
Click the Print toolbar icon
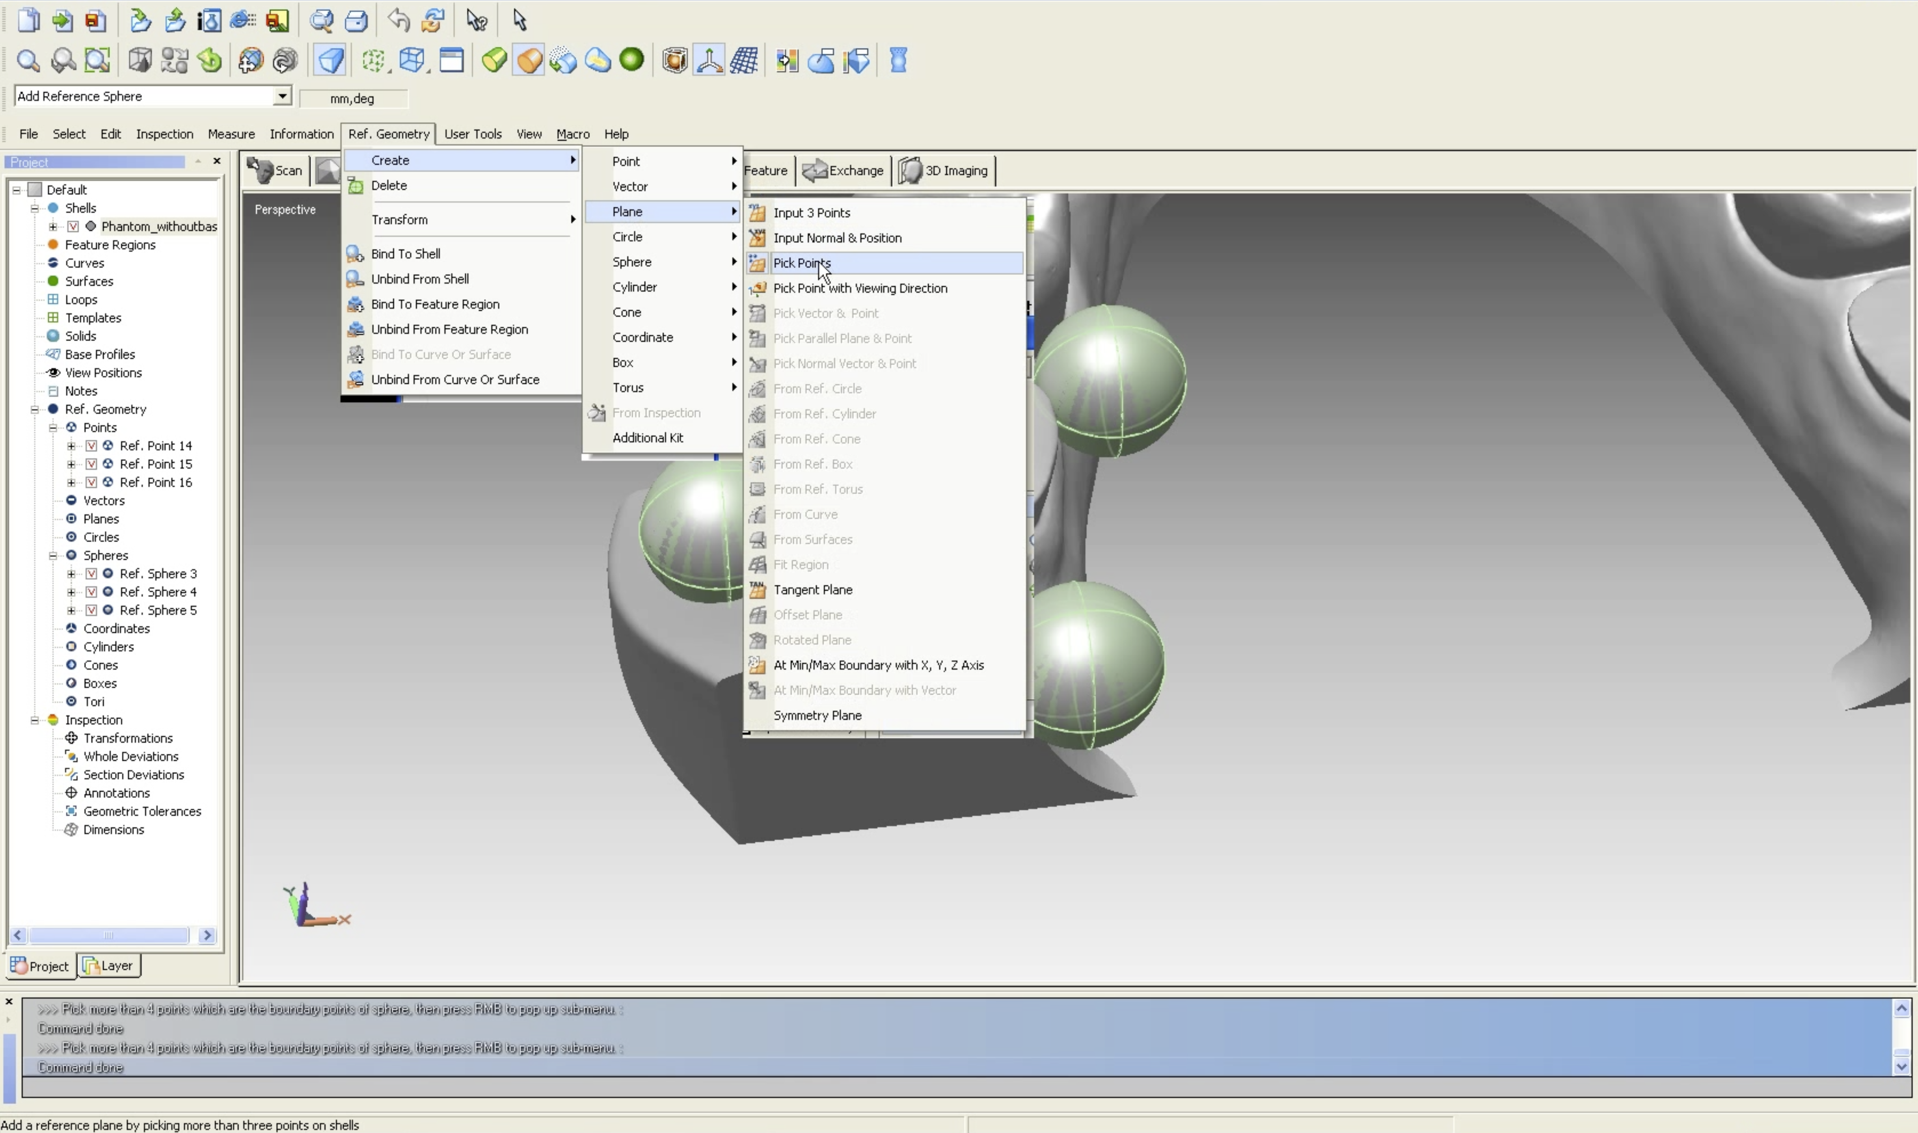tap(356, 20)
